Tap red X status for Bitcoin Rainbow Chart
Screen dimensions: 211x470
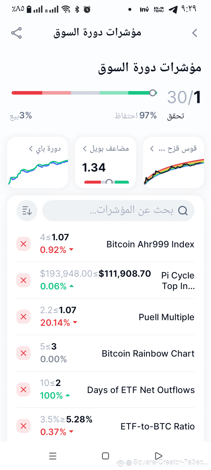coord(23,353)
